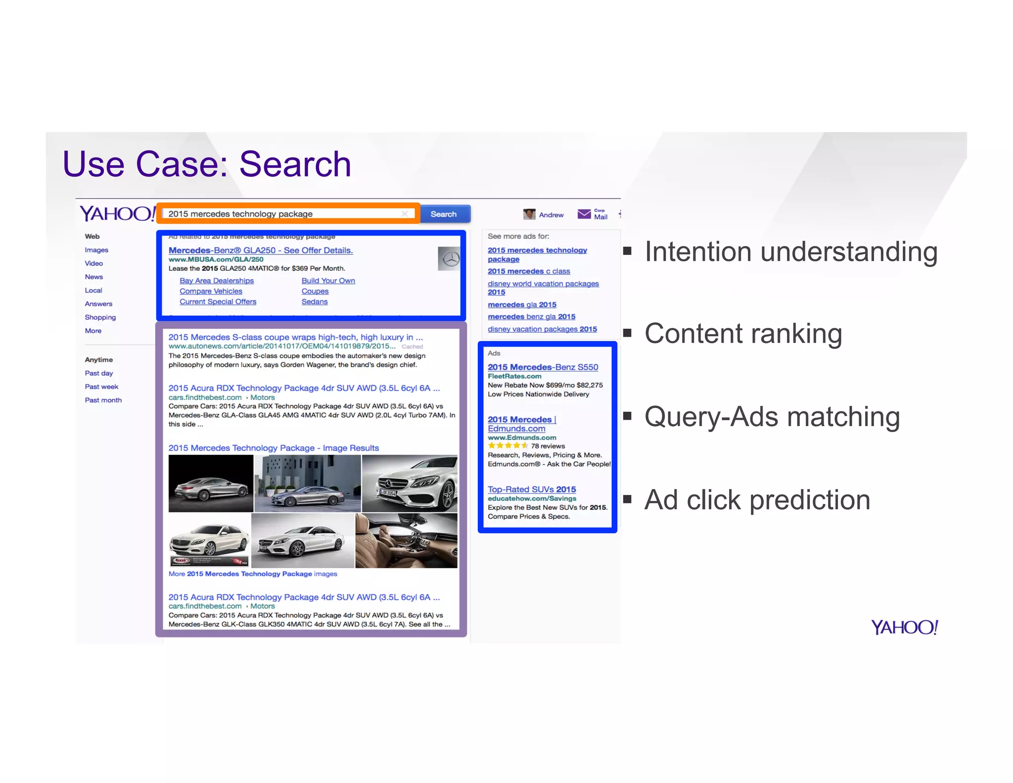Click 2015 mercedes technology package suggested ad link
This screenshot has height=783, width=1013.
537,254
